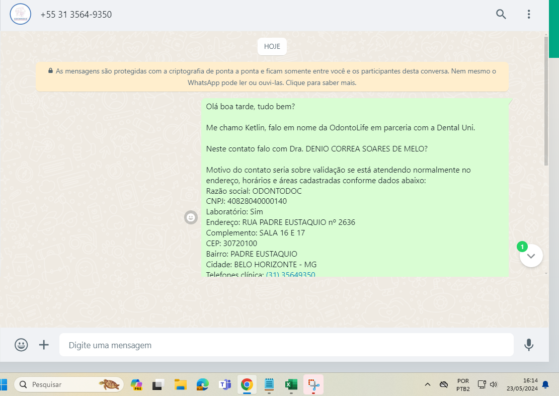Screen dimensions: 559x396
Task: Open network settings from the tray
Action: point(482,384)
